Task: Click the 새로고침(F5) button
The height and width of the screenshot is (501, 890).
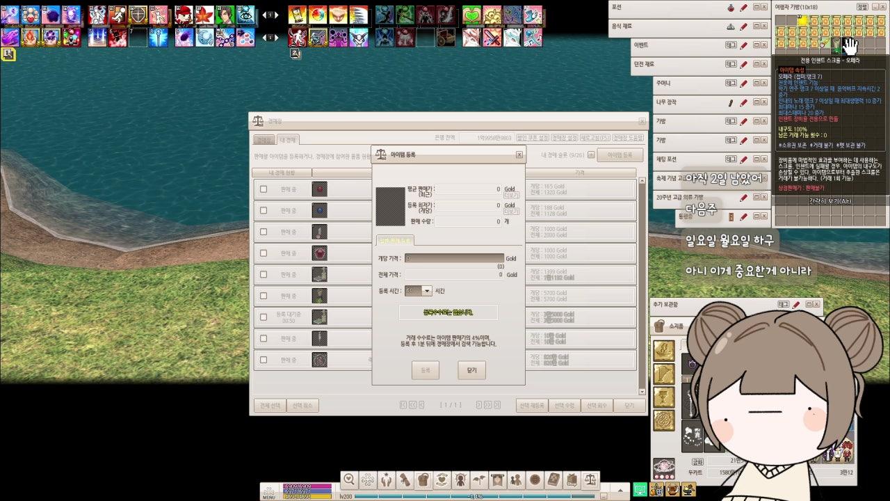Action: tap(595, 138)
